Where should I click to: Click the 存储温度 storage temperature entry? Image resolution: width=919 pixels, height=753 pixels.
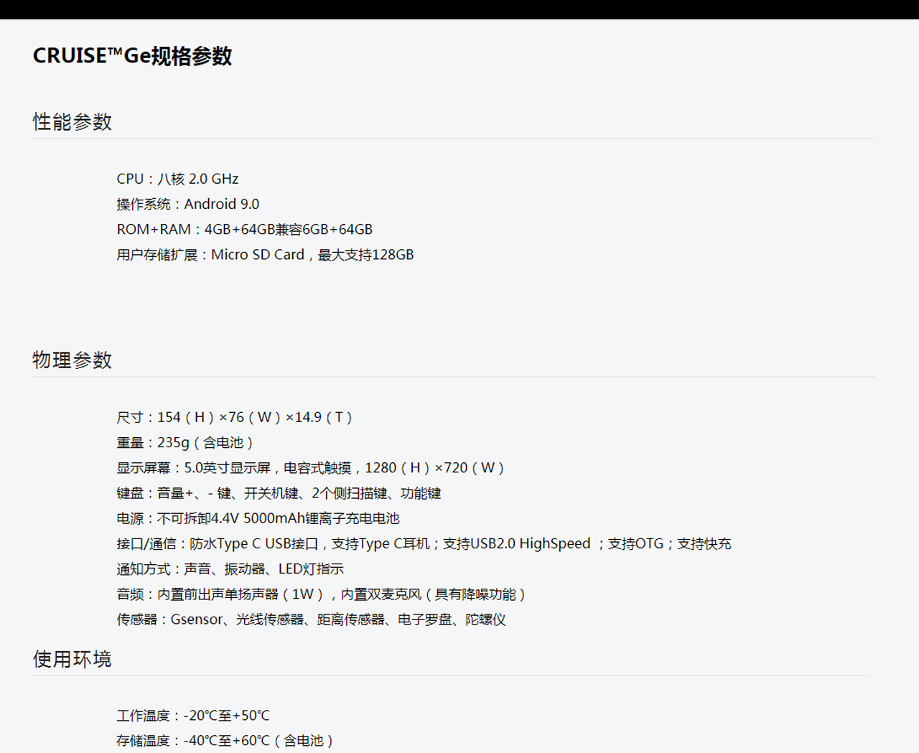[x=225, y=740]
